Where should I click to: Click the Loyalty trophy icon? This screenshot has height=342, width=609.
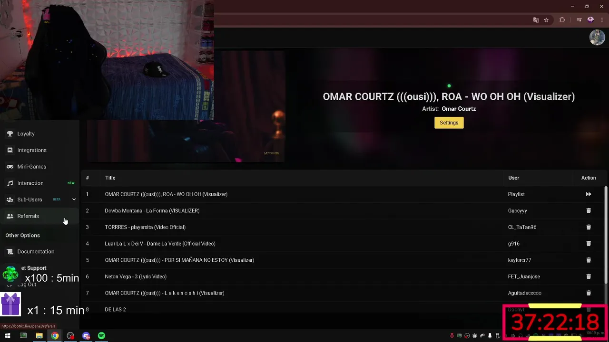[x=10, y=134]
